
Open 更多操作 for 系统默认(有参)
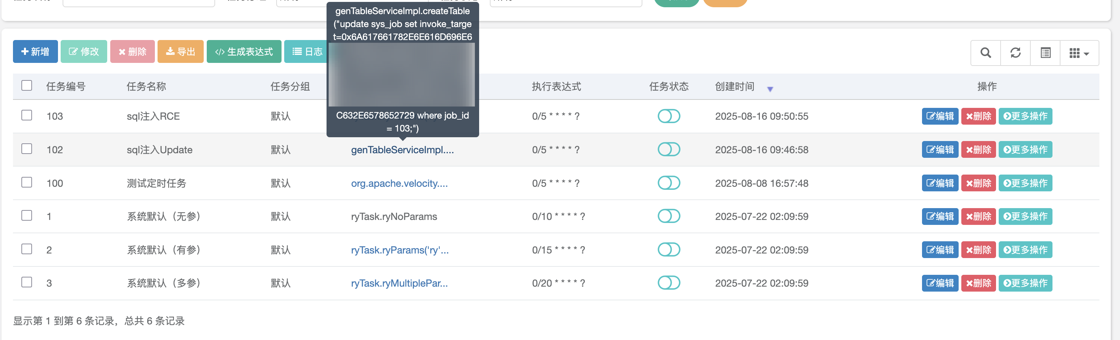1025,250
